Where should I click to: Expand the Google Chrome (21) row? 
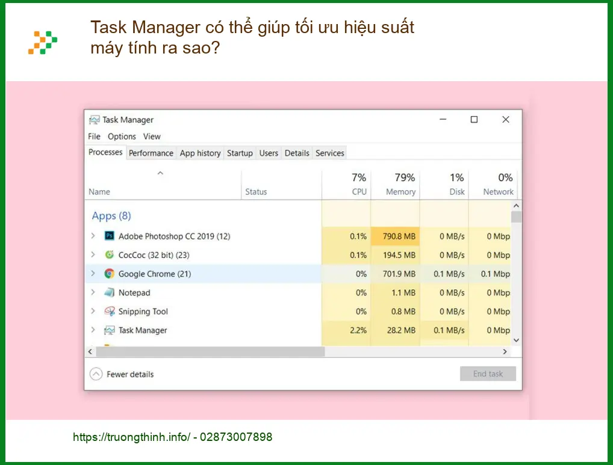point(93,273)
